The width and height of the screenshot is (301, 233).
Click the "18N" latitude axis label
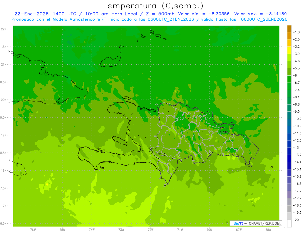click(x=4, y=170)
